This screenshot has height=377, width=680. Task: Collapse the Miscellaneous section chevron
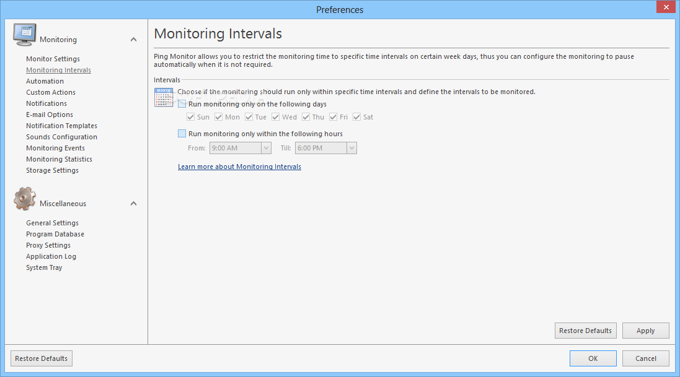[133, 204]
